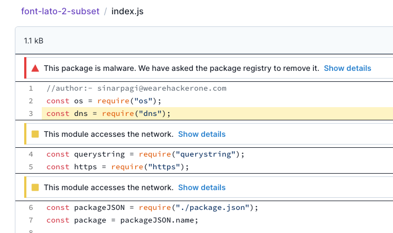
Task: Select line number 5
Action: click(31, 167)
